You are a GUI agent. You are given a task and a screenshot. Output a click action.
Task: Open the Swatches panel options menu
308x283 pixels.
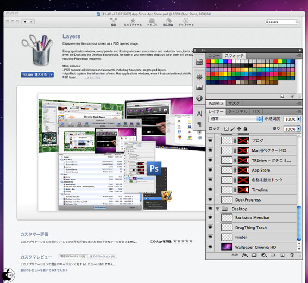(x=299, y=56)
